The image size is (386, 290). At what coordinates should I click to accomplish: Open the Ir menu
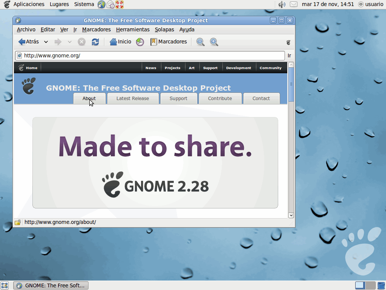(x=75, y=29)
